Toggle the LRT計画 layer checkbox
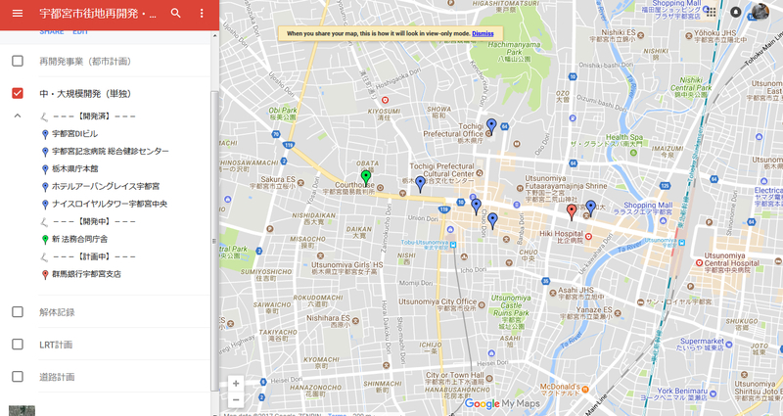783x416 pixels. click(18, 345)
